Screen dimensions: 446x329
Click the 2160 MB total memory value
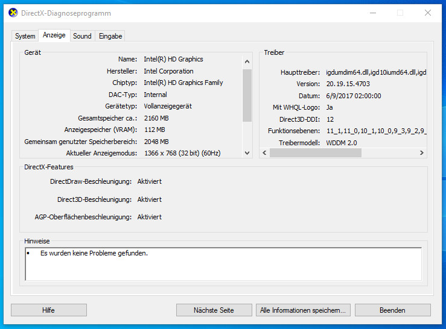[156, 118]
